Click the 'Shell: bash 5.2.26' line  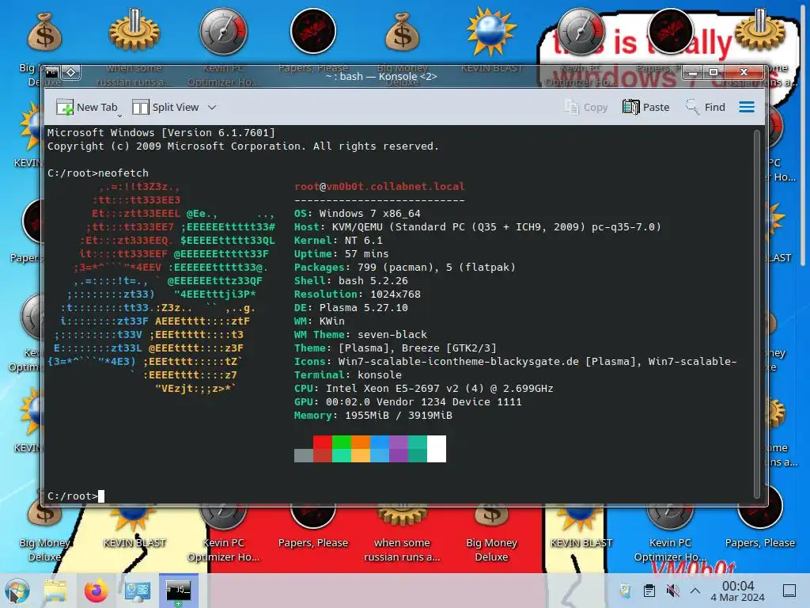coord(350,280)
